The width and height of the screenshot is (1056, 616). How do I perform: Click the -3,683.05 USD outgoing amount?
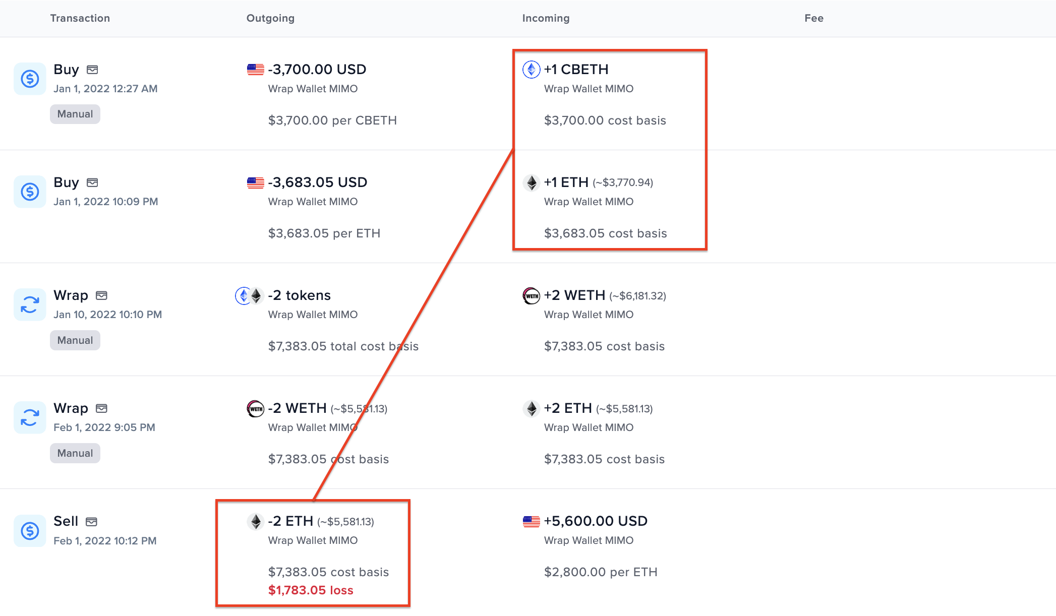click(318, 182)
